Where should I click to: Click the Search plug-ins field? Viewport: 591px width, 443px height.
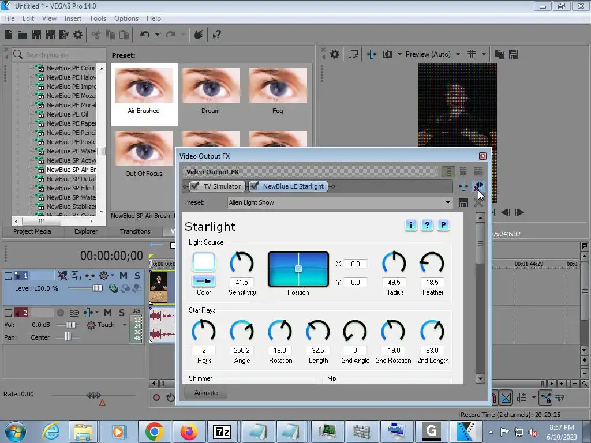coord(58,55)
